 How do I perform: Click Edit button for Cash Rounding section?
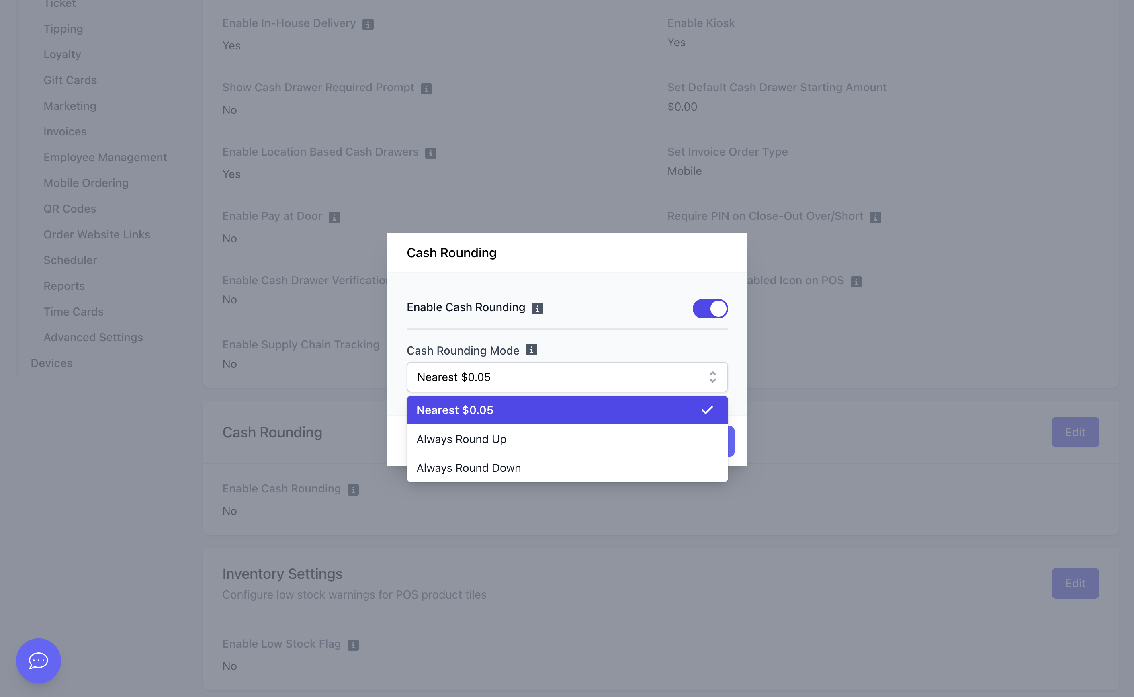point(1075,432)
